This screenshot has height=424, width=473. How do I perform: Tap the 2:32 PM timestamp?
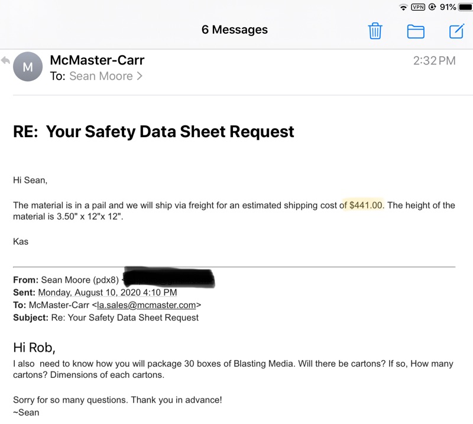pyautogui.click(x=434, y=60)
